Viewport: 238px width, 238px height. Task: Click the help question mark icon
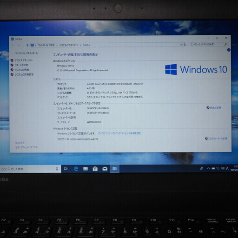click(229, 50)
